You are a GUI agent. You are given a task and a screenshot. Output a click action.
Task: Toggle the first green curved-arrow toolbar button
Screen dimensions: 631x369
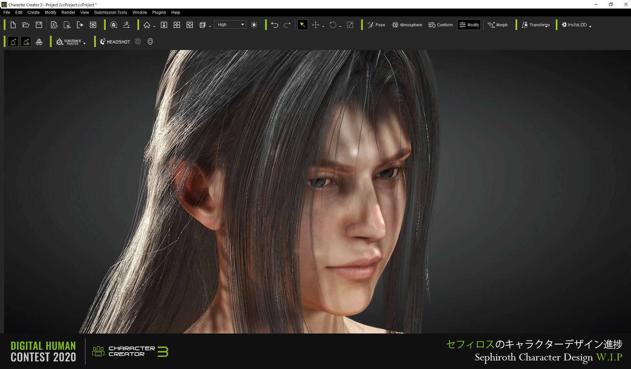tap(13, 42)
